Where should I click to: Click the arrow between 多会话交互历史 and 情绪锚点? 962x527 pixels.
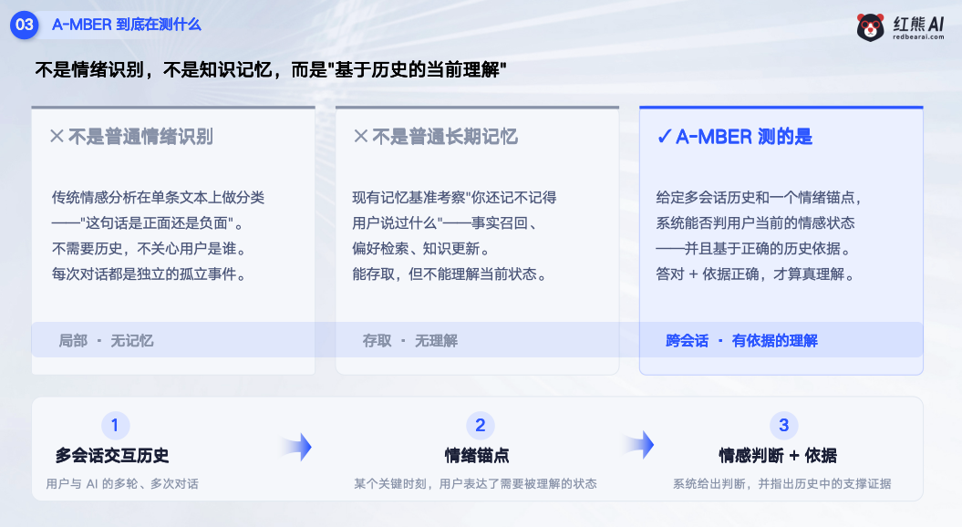(297, 447)
